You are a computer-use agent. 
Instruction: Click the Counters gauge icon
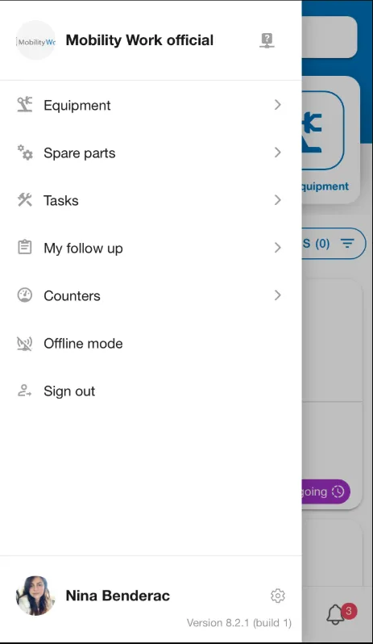click(x=25, y=295)
